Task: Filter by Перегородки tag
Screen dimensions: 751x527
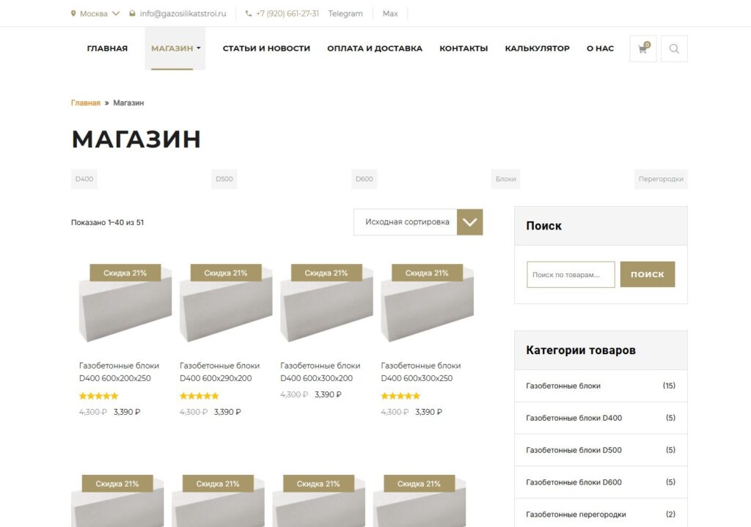Action: click(x=661, y=179)
